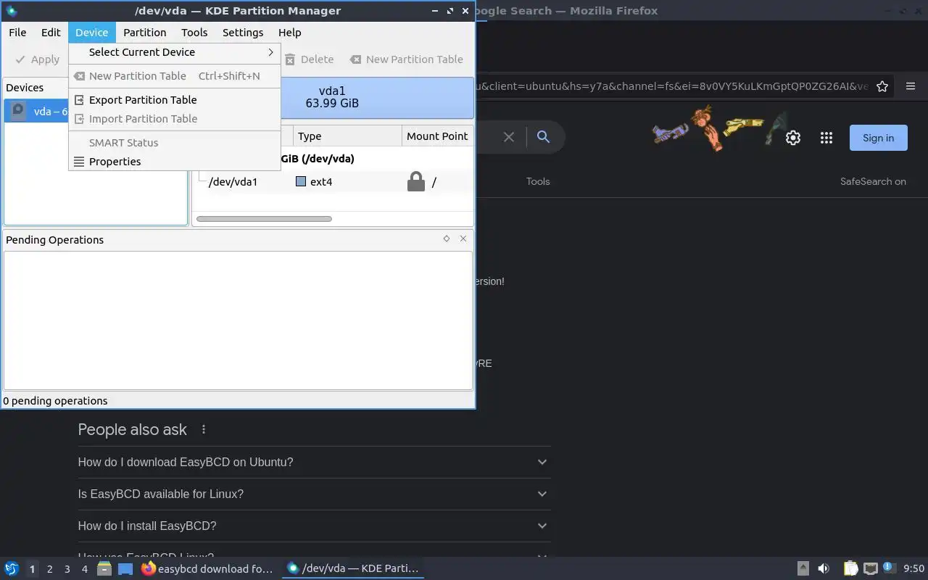Image resolution: width=928 pixels, height=580 pixels.
Task: Click the partition list horizontal scrollbar
Action: pos(264,218)
